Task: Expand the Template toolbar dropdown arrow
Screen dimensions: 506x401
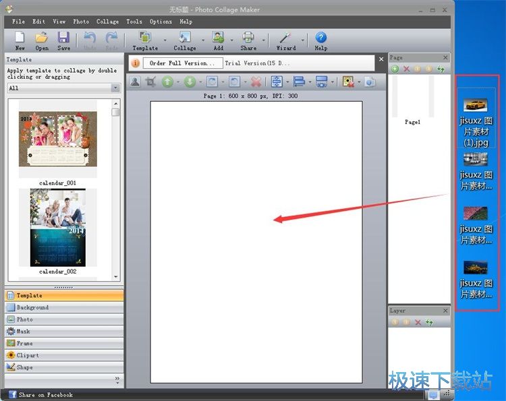Action: point(165,40)
